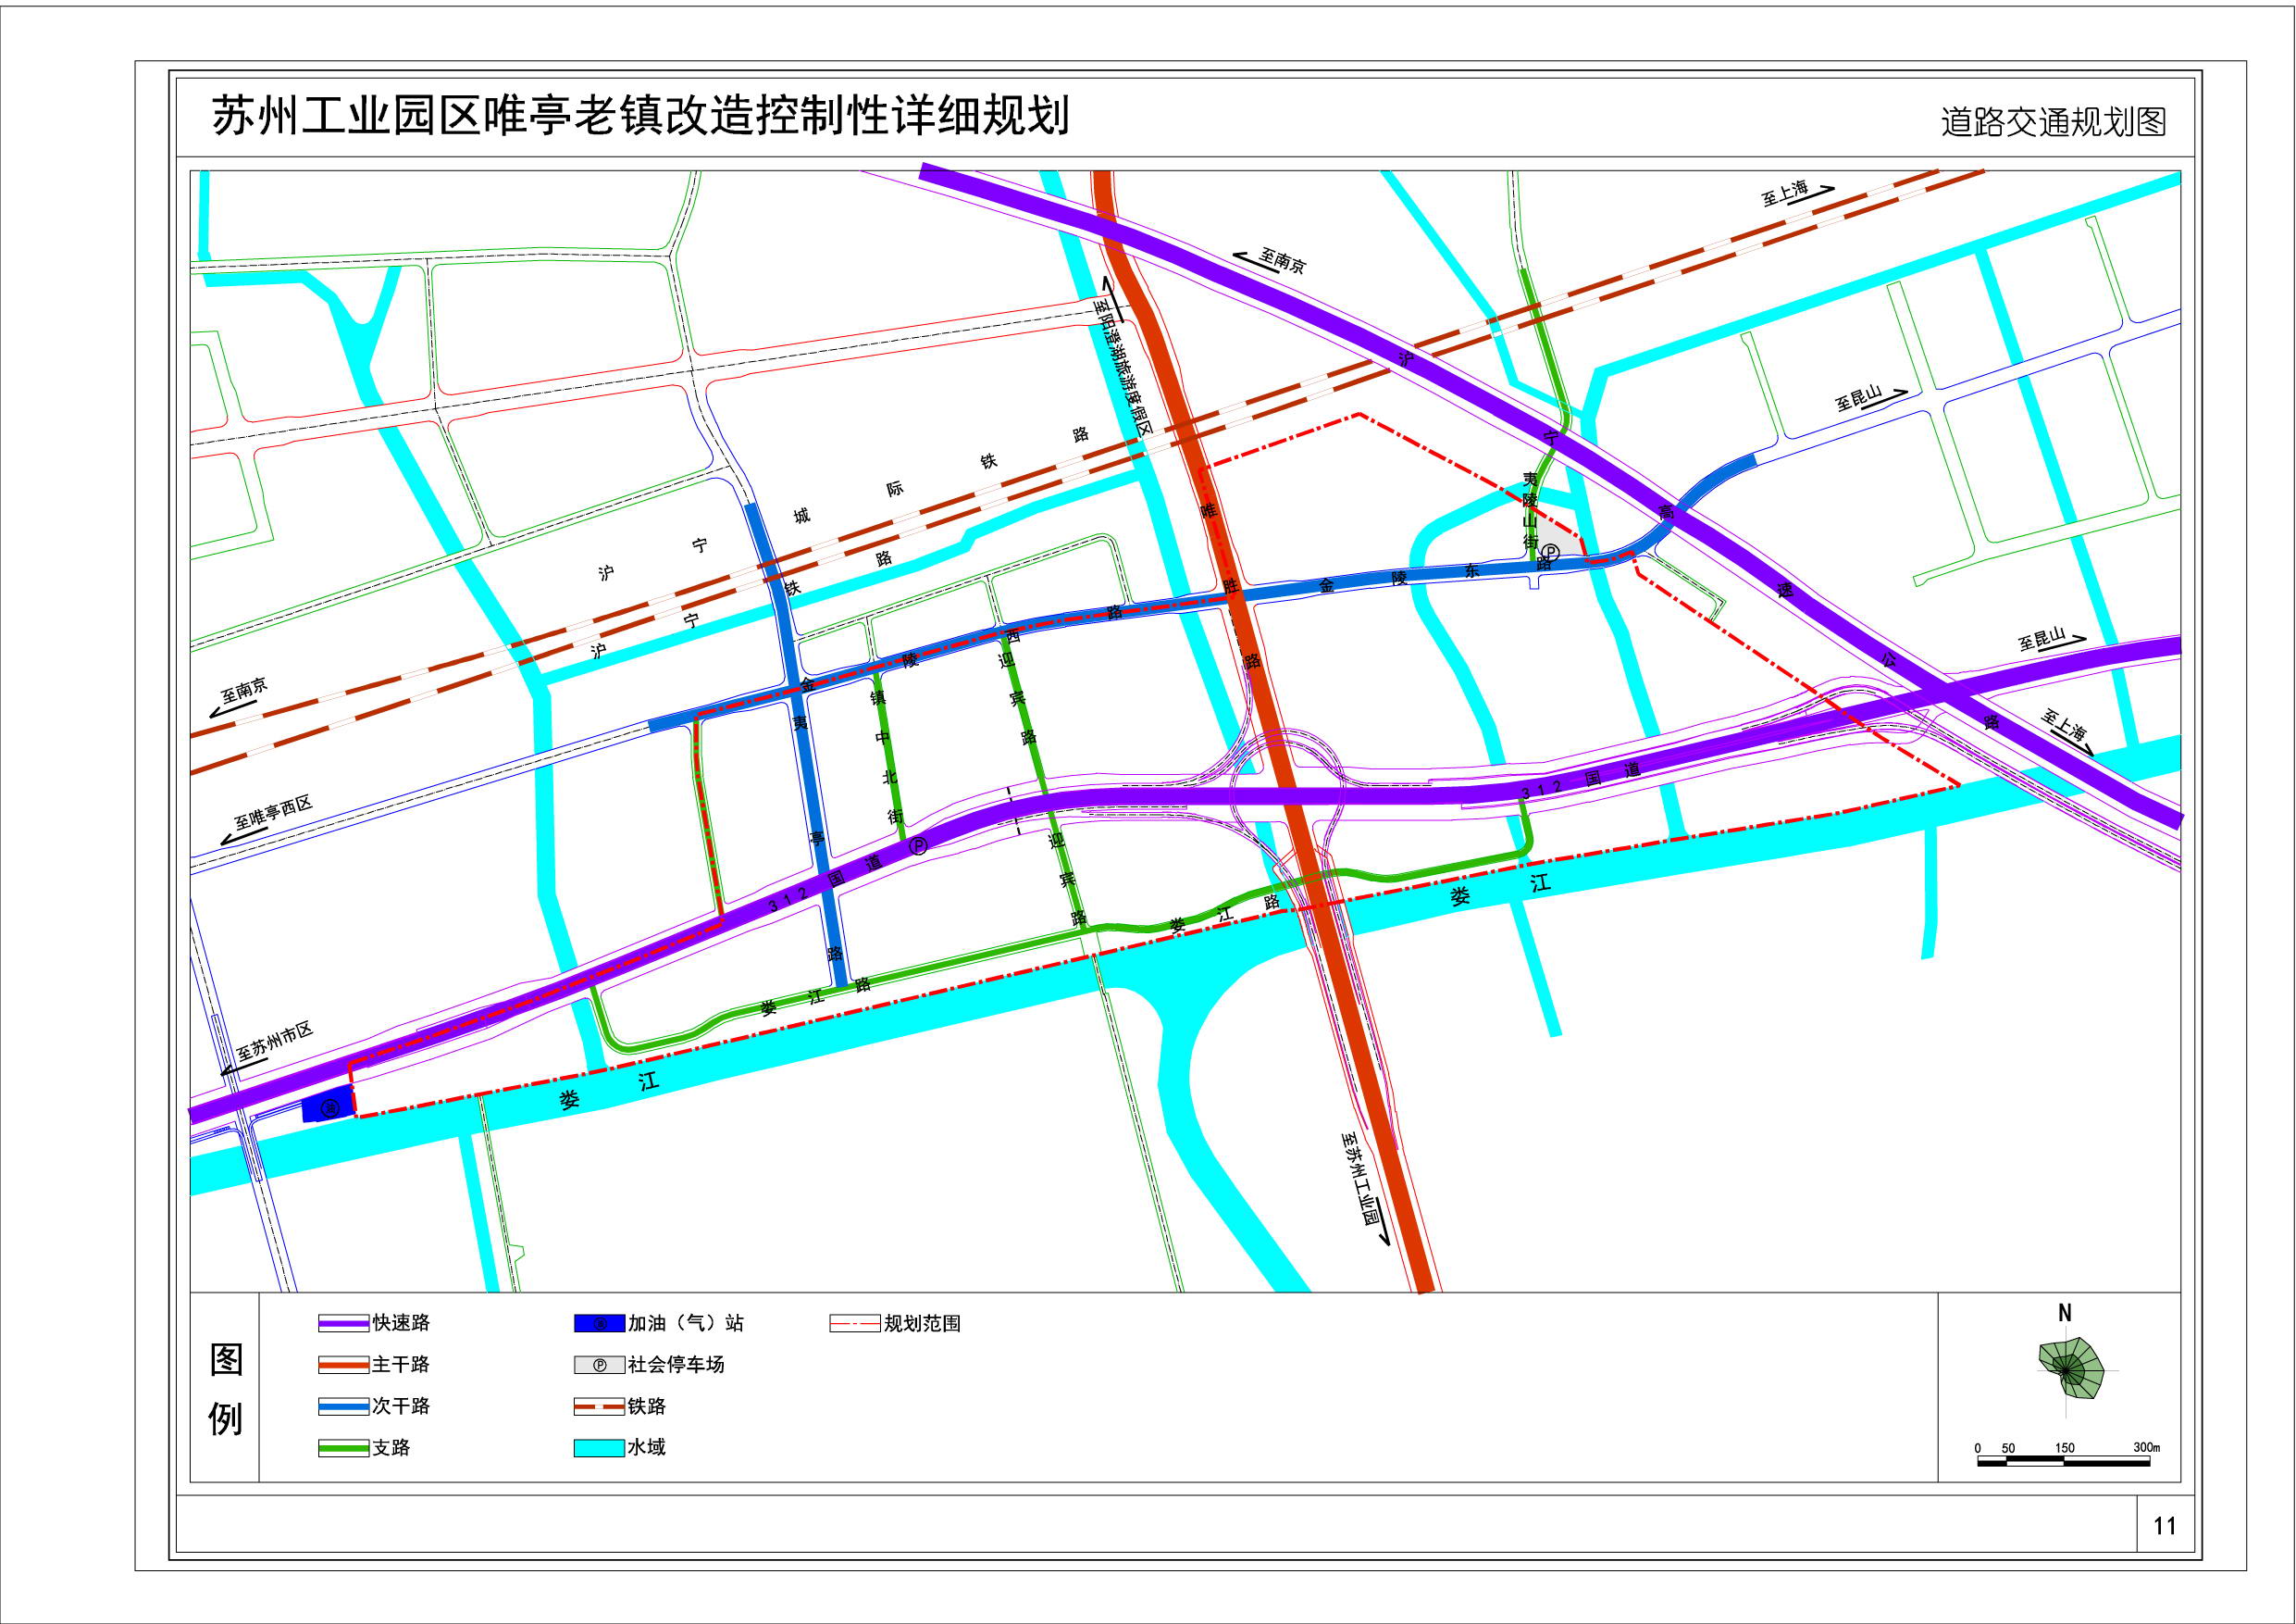
Task: Click the 快速路 purple legend swatch
Action: click(343, 1323)
